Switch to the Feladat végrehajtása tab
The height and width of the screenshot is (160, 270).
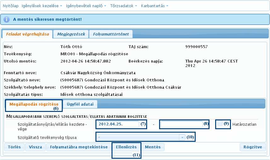(27, 34)
